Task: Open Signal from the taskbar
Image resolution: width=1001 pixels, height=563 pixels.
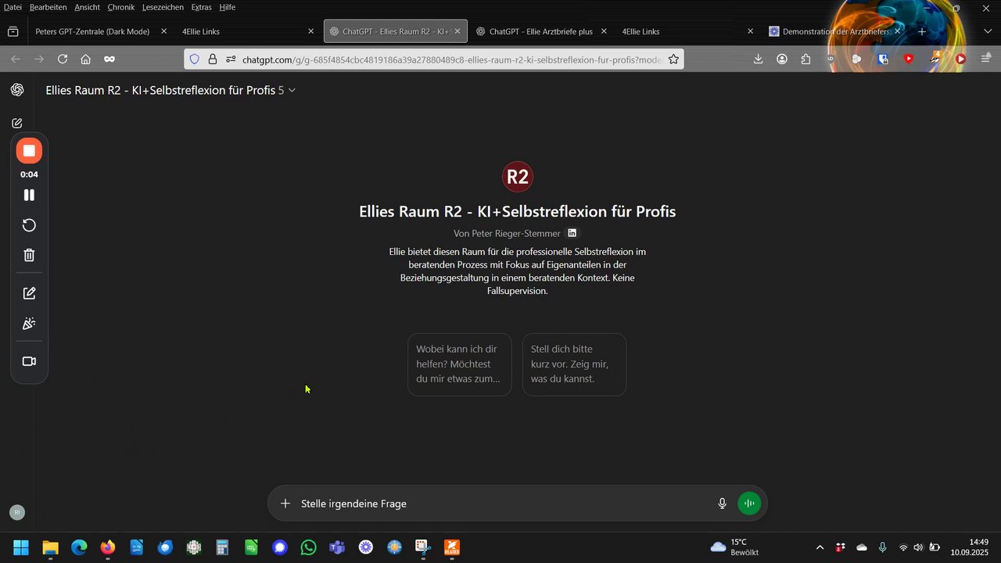Action: tap(280, 547)
